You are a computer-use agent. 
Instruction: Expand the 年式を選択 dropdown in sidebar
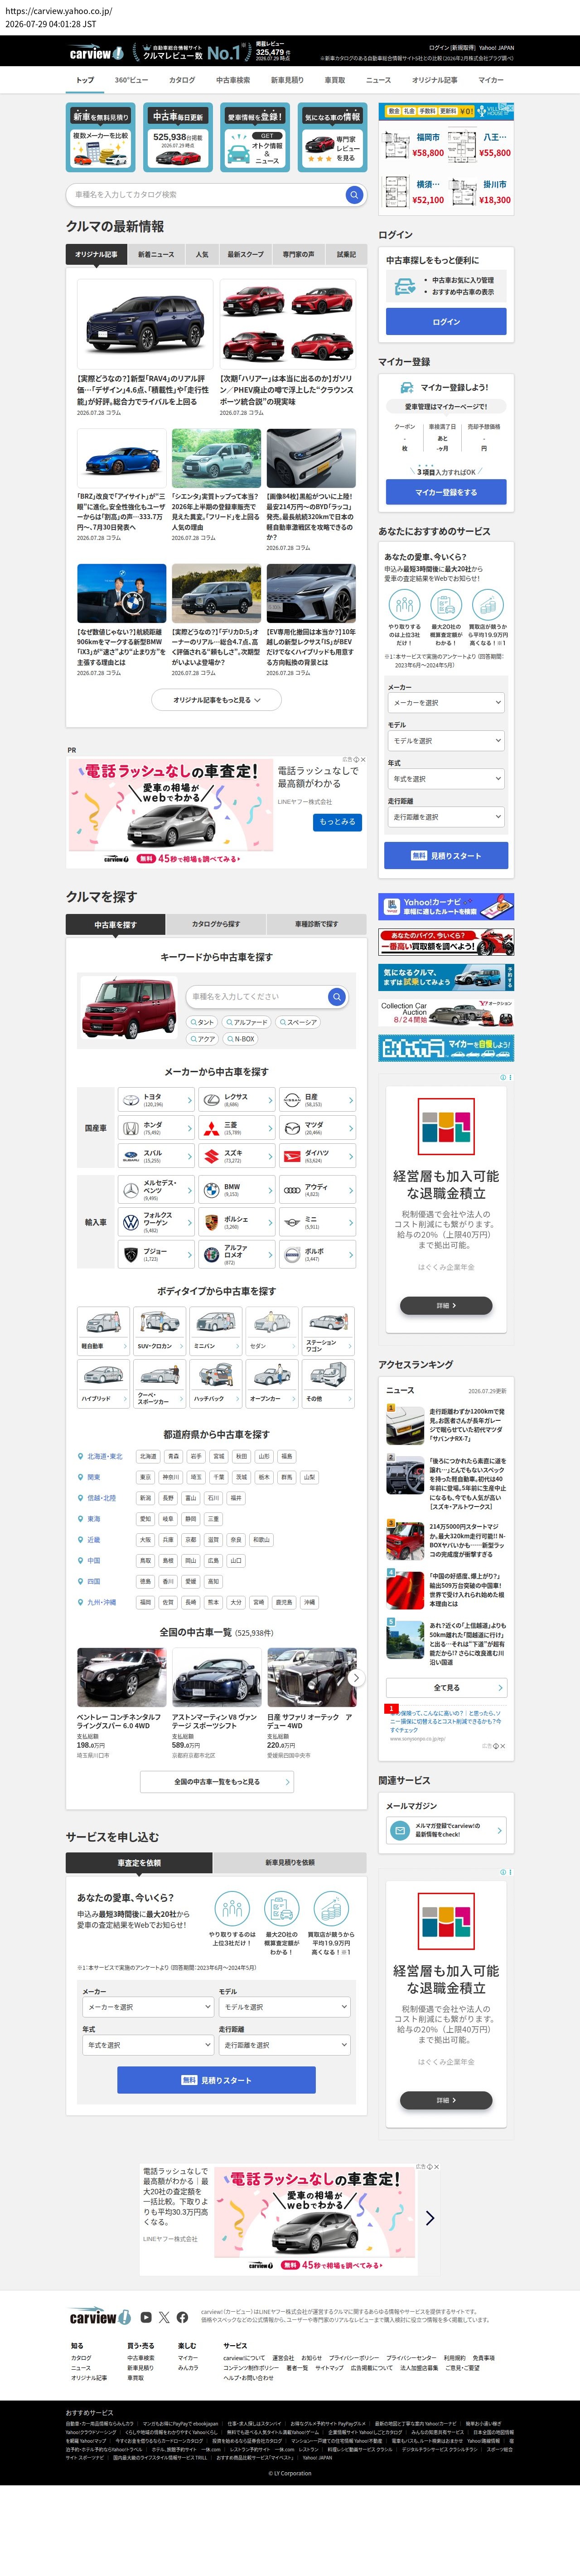tap(445, 778)
